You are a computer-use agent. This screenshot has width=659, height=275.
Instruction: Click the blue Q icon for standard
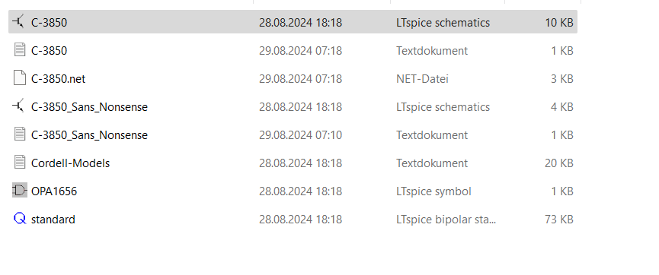click(20, 219)
